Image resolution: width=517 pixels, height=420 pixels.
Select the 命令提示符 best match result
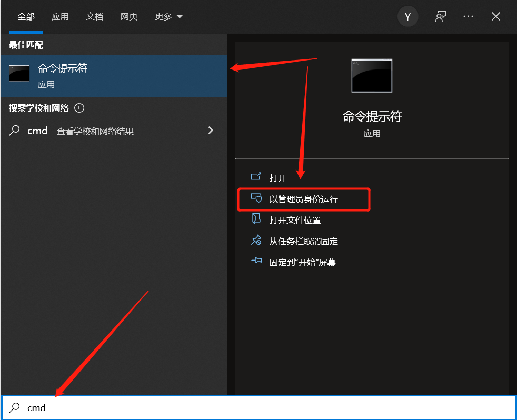114,76
